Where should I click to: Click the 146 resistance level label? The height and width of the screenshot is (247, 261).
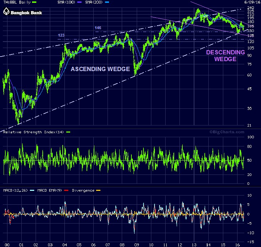98,28
